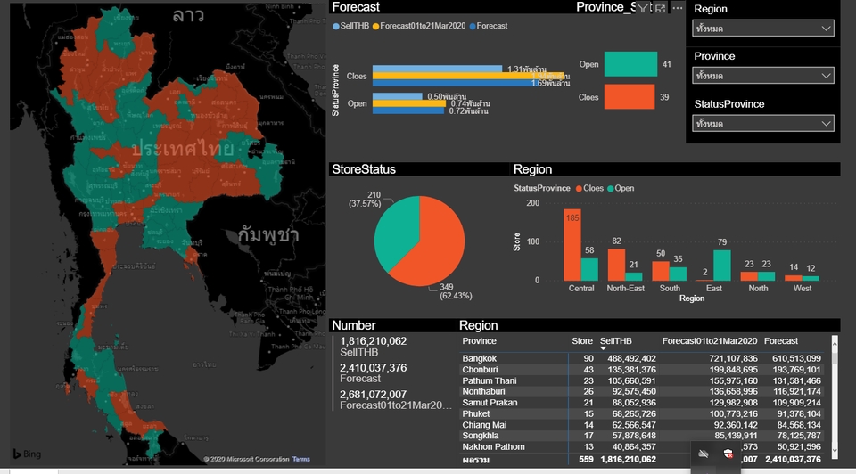Select the Nonthaburi table row
The width and height of the screenshot is (856, 474).
pyautogui.click(x=641, y=391)
